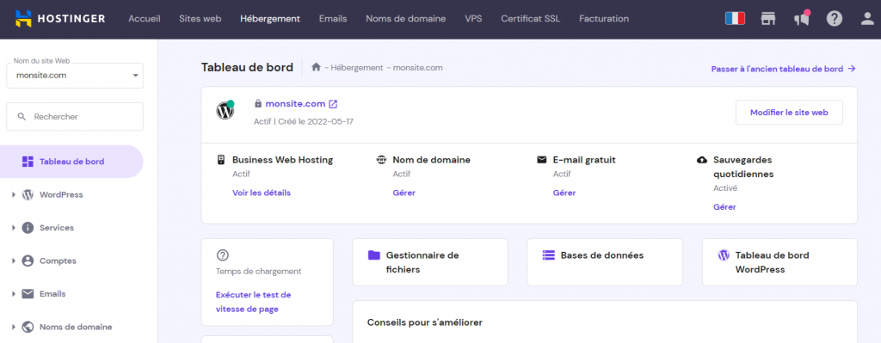Open the Gestionnaire de fichiers card
This screenshot has height=343, width=881.
click(430, 262)
